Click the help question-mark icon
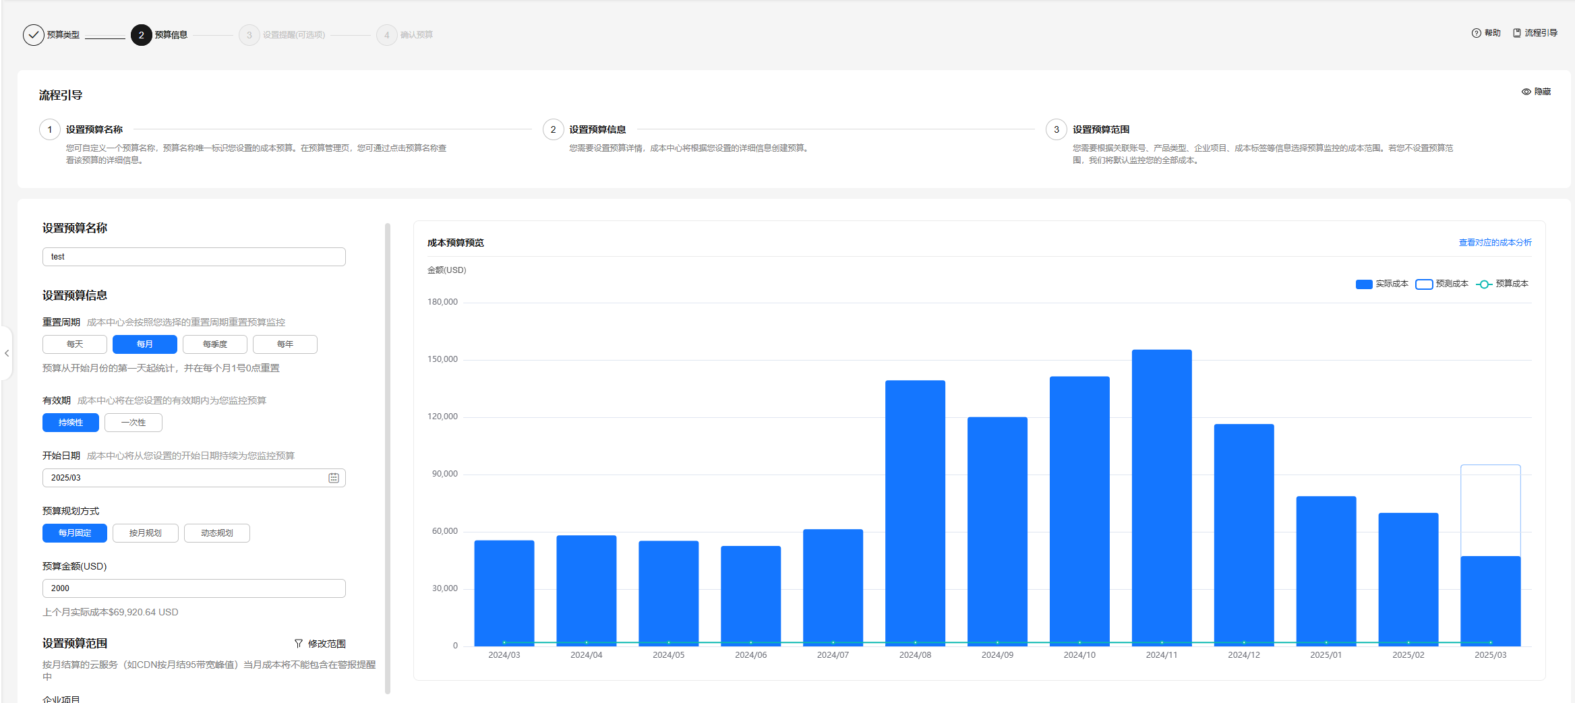 [x=1476, y=33]
